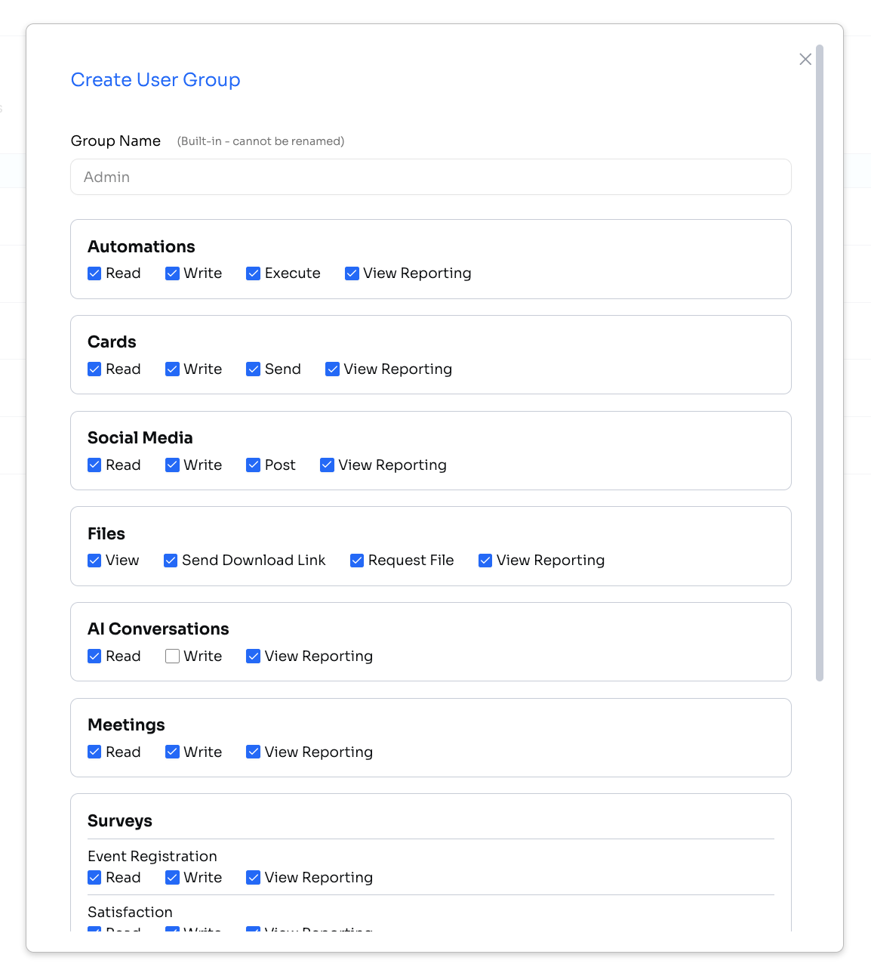Click the Social Media section heading
871x973 pixels.
click(x=140, y=437)
